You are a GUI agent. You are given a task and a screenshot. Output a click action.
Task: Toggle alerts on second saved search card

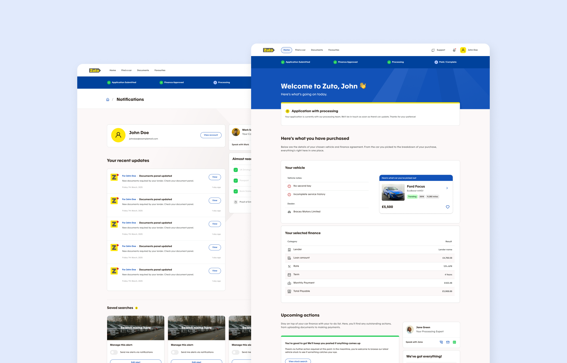point(175,352)
